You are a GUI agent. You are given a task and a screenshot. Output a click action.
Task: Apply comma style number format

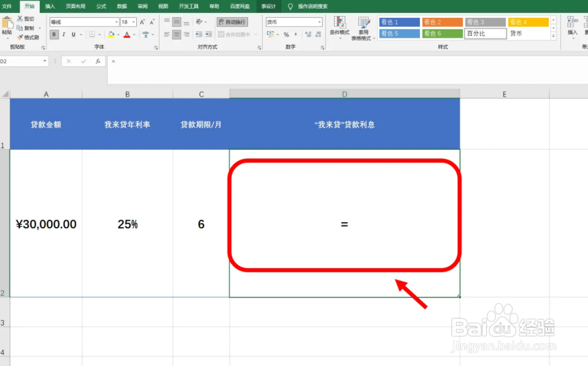(x=296, y=35)
